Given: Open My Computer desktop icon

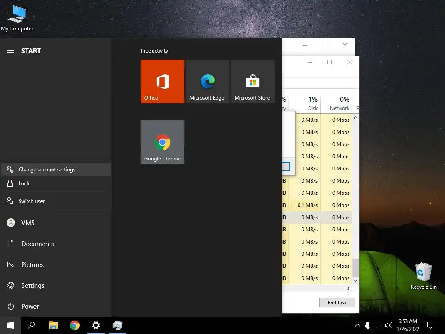Looking at the screenshot, I should [17, 17].
